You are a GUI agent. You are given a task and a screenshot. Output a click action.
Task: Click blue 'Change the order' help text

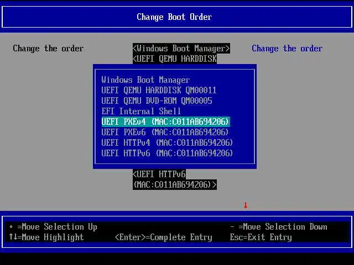(287, 49)
